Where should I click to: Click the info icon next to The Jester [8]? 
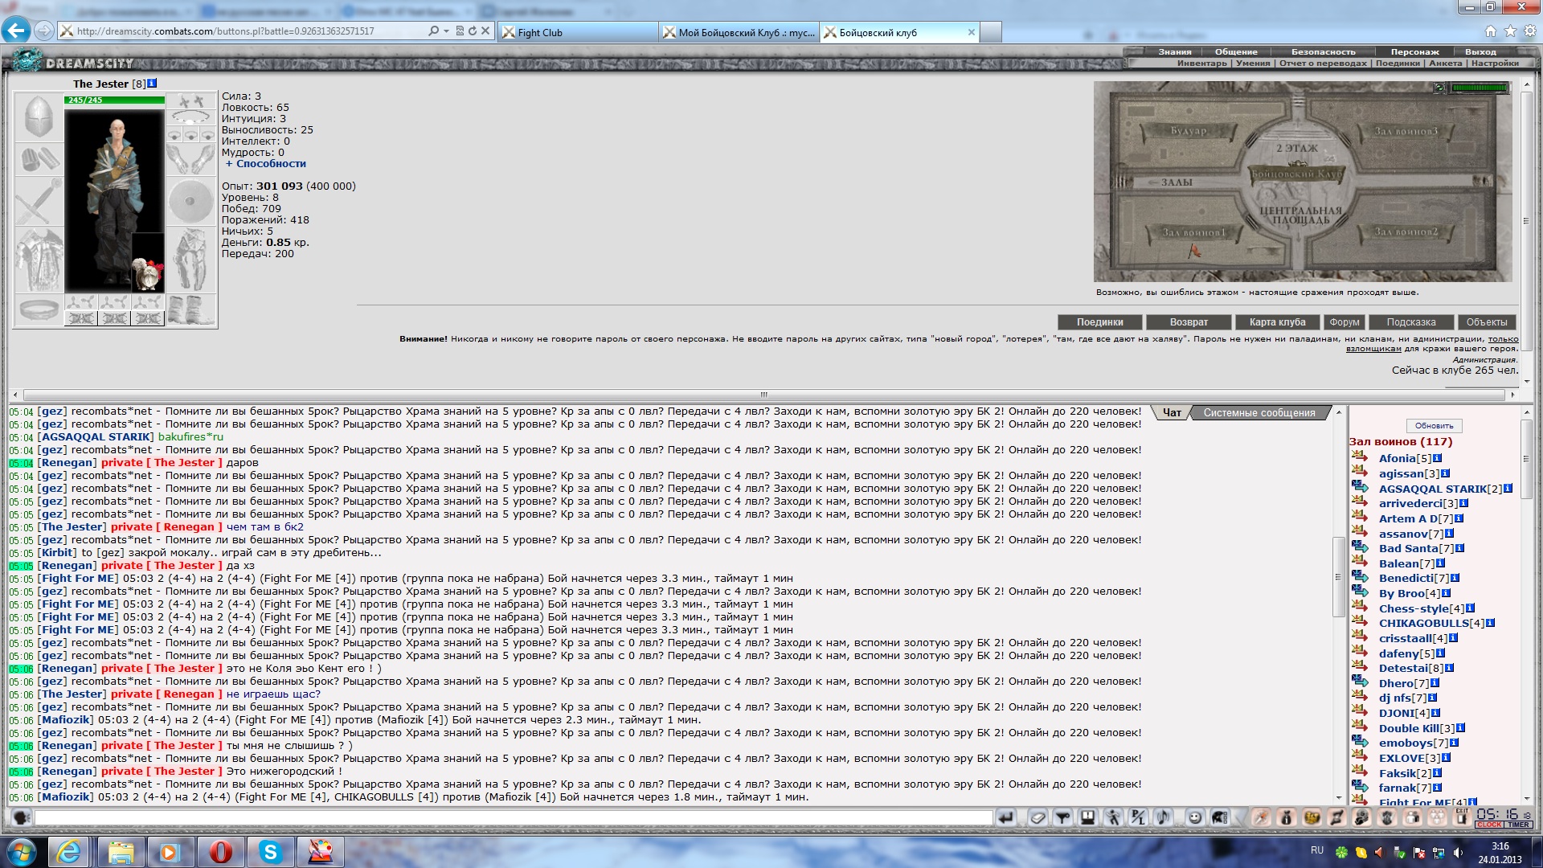152,83
